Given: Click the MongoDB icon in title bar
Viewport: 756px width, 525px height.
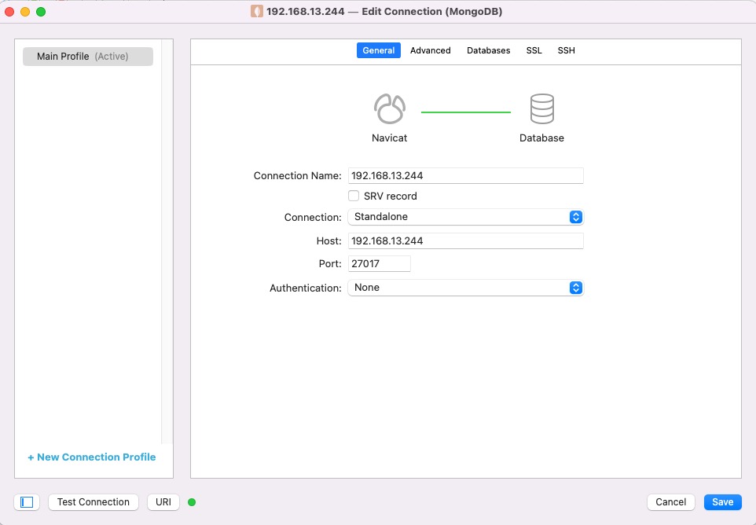Looking at the screenshot, I should [x=256, y=11].
